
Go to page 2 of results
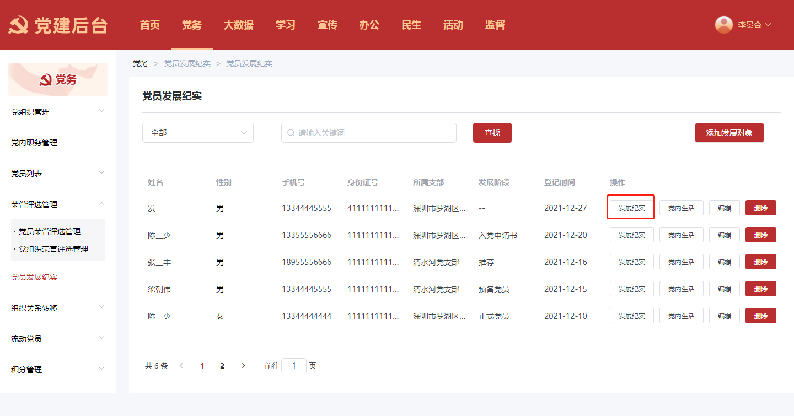pos(222,366)
